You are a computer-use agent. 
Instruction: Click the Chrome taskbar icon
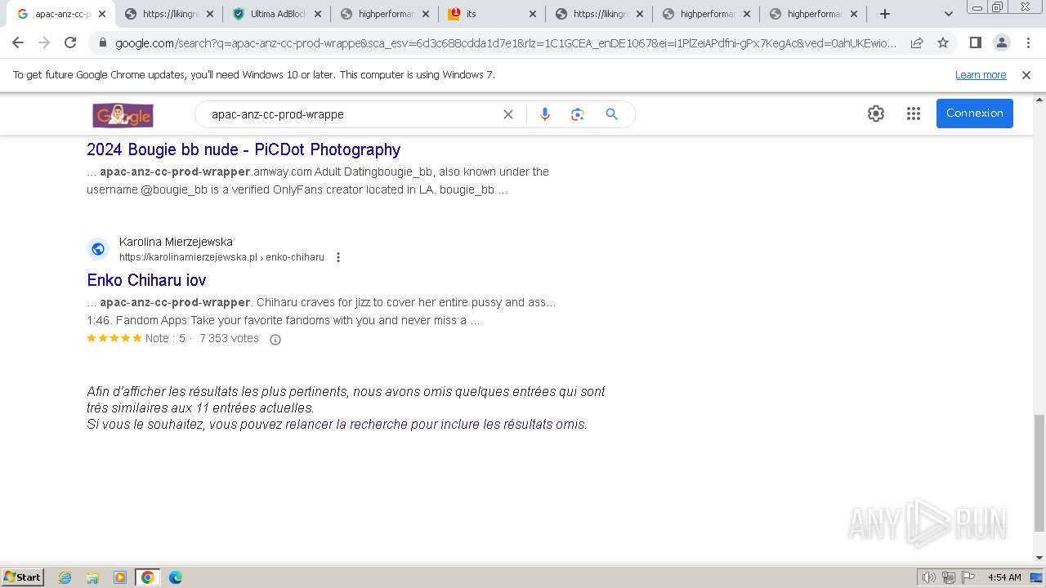click(x=148, y=577)
